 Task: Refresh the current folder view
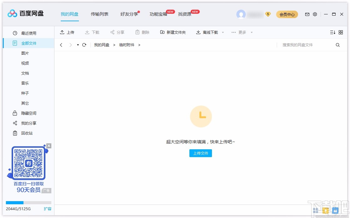tap(84, 45)
